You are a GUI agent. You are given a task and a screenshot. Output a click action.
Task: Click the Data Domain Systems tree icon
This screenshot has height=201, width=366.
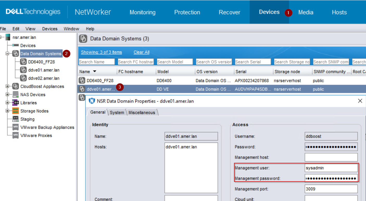[x=16, y=54]
